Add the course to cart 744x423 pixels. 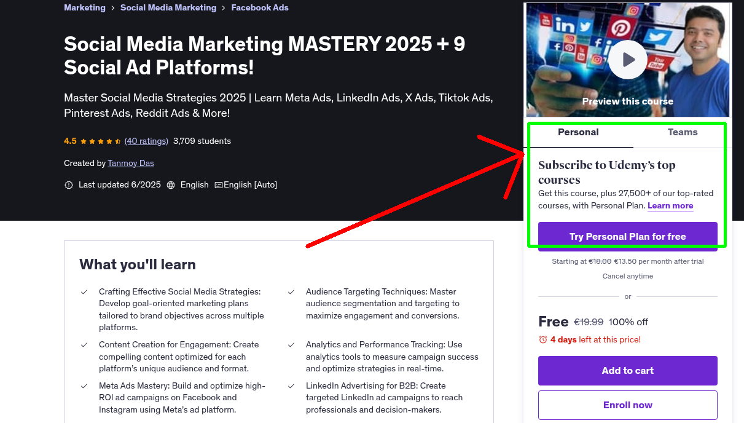(x=628, y=371)
